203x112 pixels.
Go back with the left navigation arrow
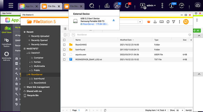[x=65, y=35]
